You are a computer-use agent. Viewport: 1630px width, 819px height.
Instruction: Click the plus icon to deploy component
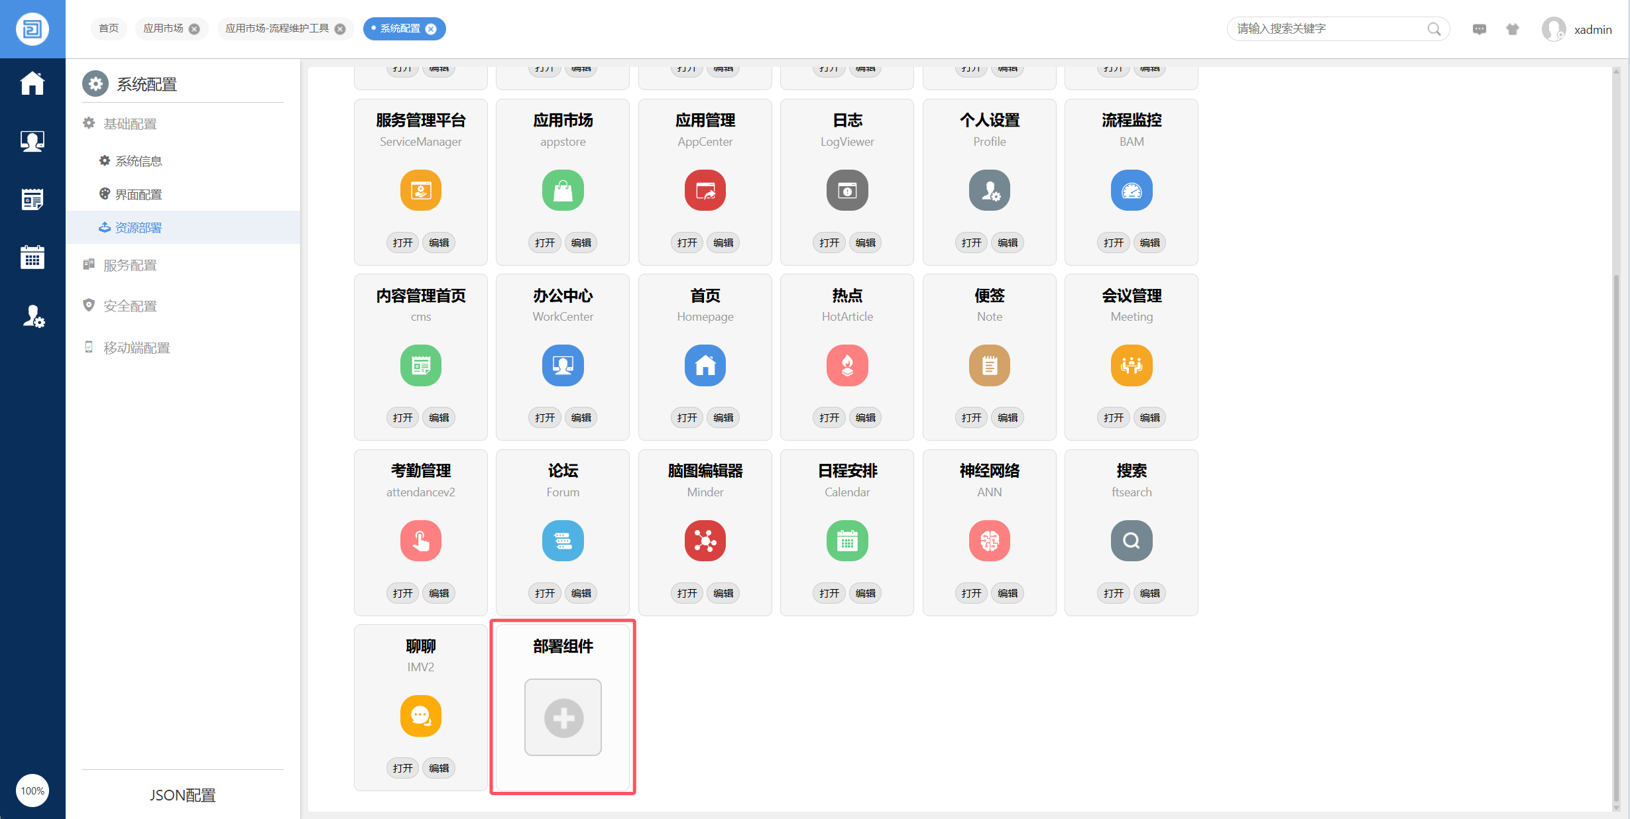pos(563,717)
